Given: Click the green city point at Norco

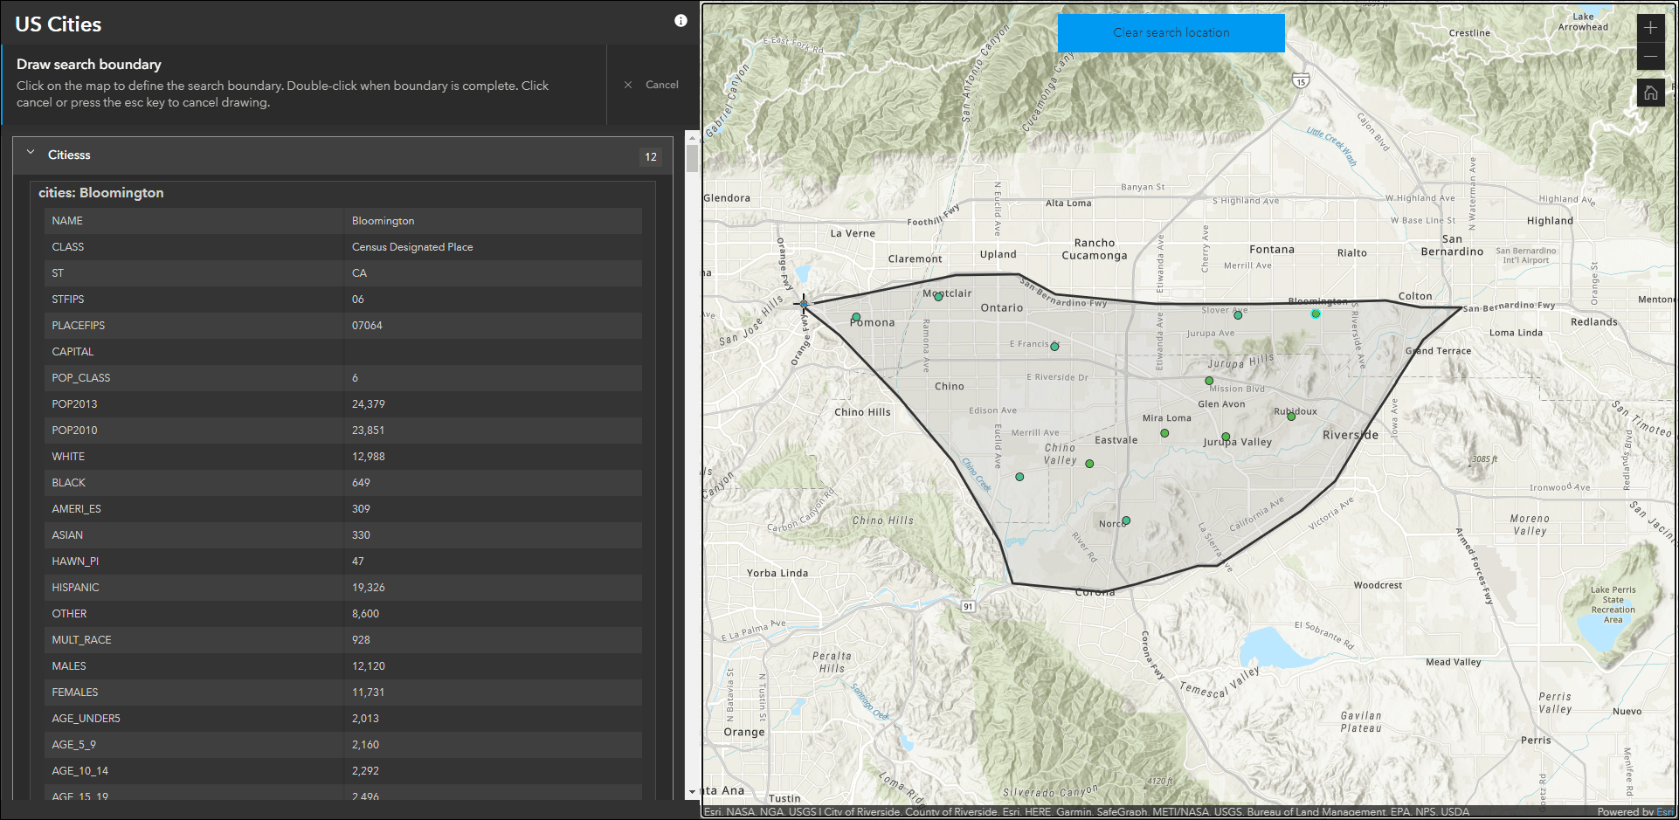Looking at the screenshot, I should (x=1126, y=520).
